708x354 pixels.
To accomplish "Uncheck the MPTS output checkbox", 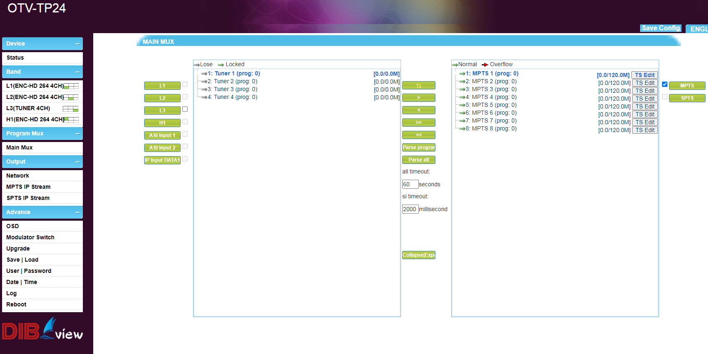I will (x=665, y=84).
